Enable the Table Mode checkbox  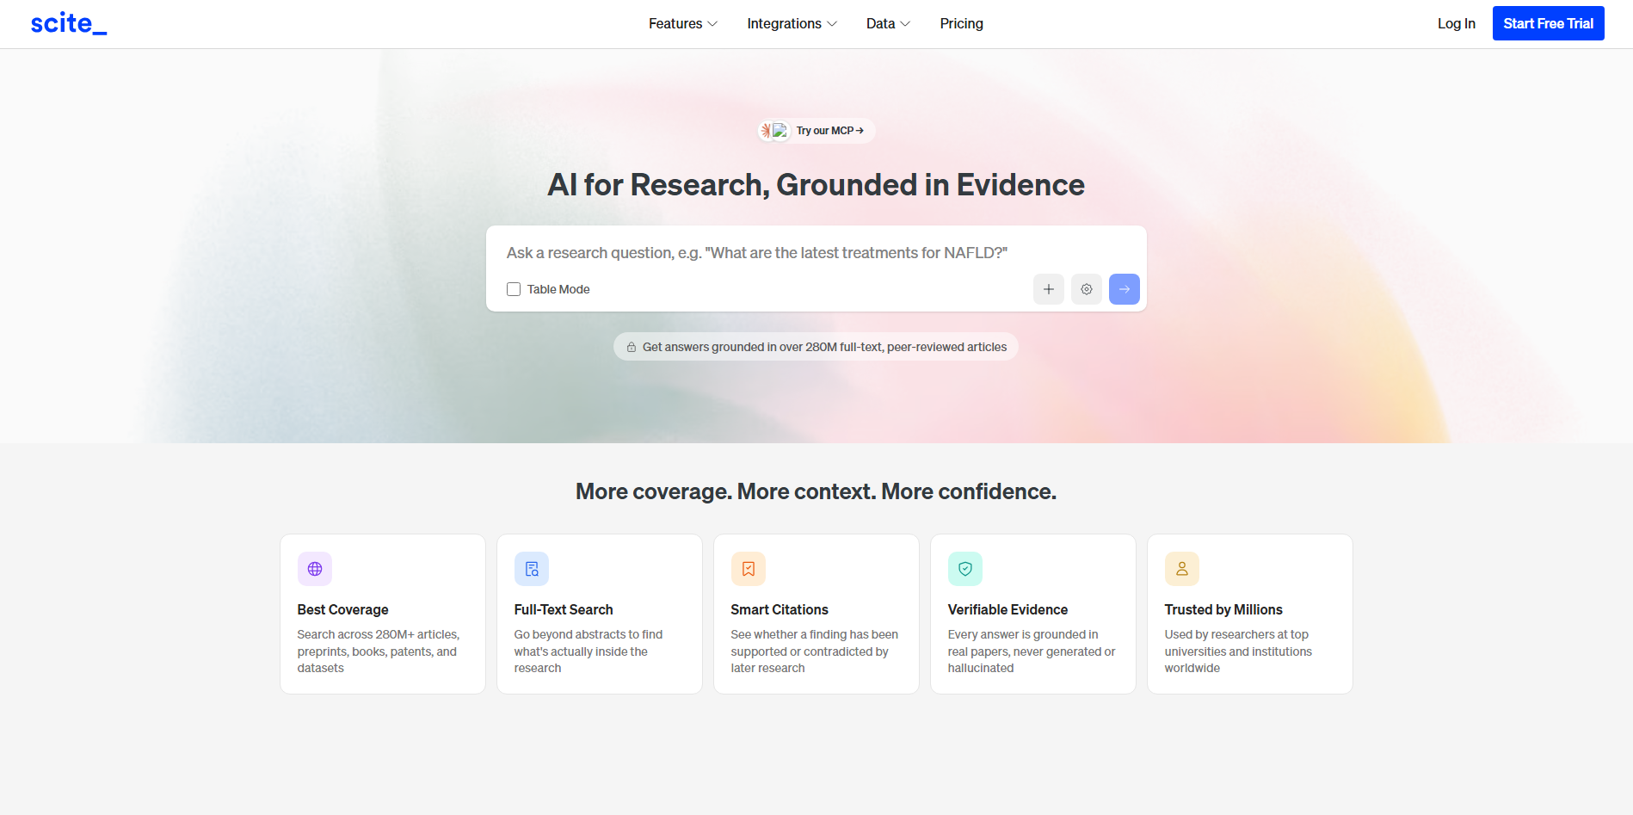coord(514,289)
